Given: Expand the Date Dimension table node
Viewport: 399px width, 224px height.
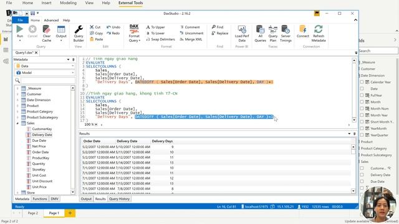Looking at the screenshot, I should click(x=17, y=100).
